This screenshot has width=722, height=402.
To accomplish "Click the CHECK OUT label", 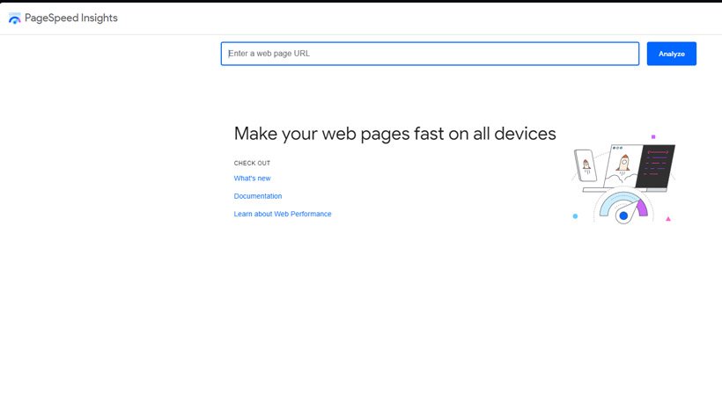I will (x=252, y=164).
